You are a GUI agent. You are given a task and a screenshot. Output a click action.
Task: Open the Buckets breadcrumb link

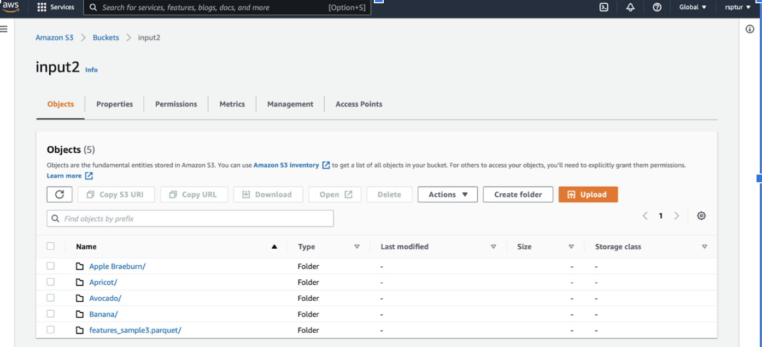pos(106,38)
